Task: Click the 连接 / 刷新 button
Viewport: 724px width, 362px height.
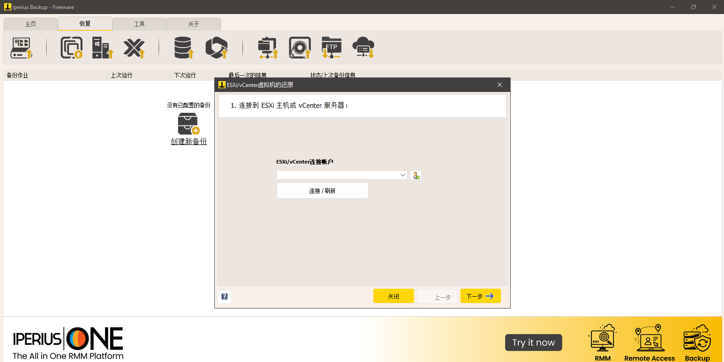Action: pos(322,191)
